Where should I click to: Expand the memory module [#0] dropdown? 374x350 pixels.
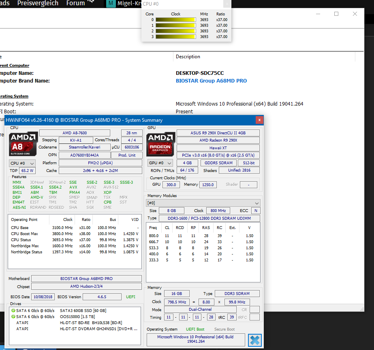[203, 203]
